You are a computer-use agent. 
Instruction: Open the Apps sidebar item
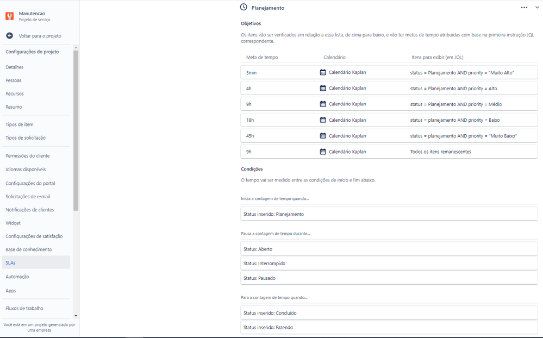click(x=11, y=291)
